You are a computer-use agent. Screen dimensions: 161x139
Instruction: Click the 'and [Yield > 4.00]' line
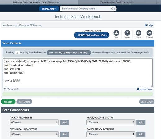click(x=14, y=73)
